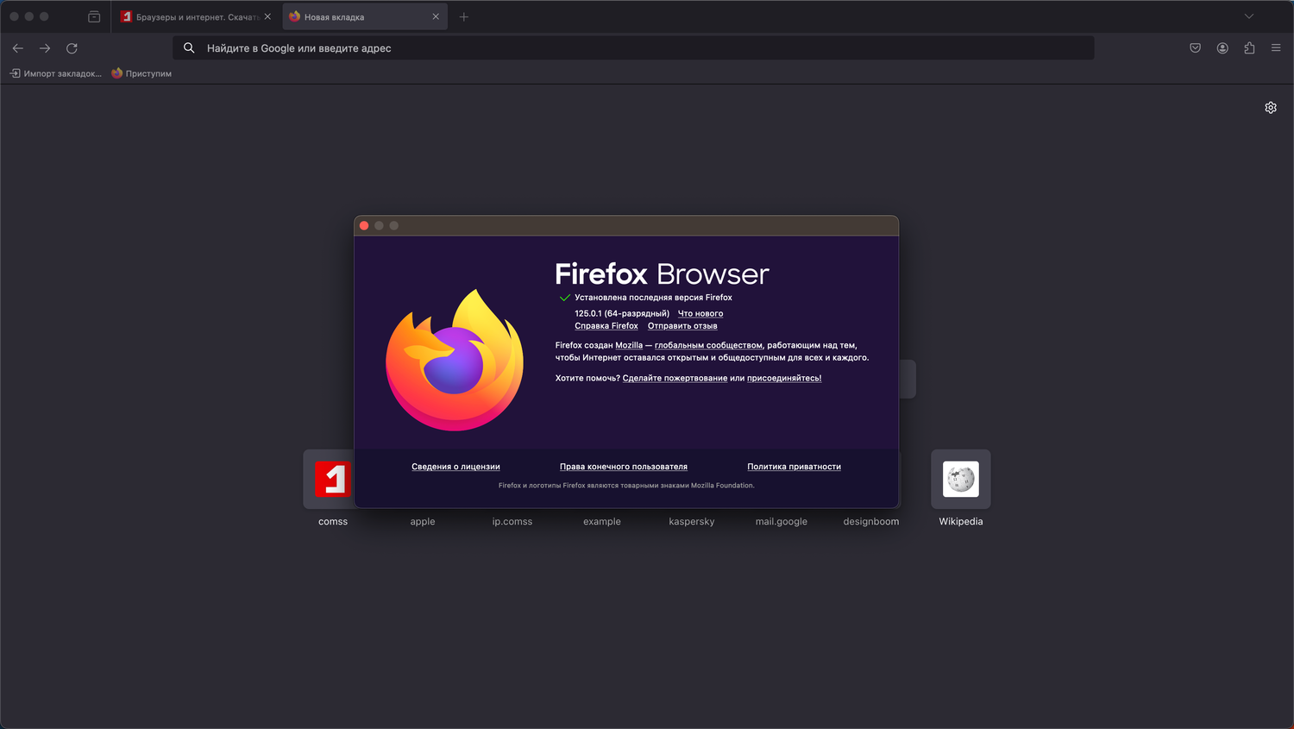The height and width of the screenshot is (729, 1294).
Task: Open the "Приступим" bookmark
Action: click(x=141, y=73)
